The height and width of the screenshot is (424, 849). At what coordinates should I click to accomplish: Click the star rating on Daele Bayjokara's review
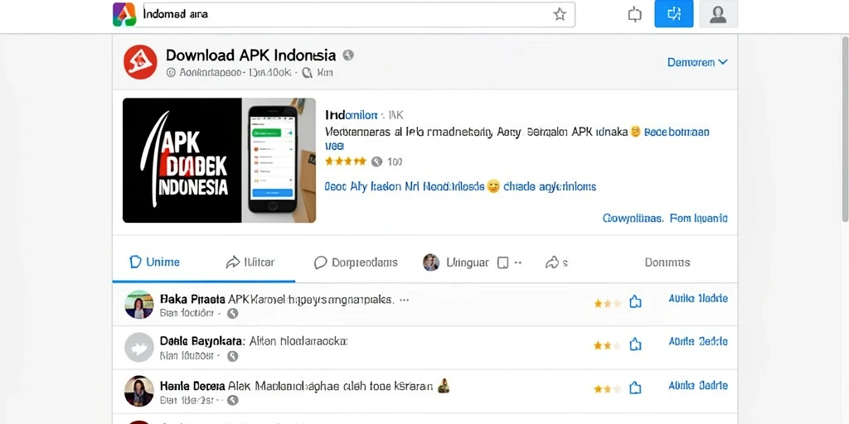point(606,345)
